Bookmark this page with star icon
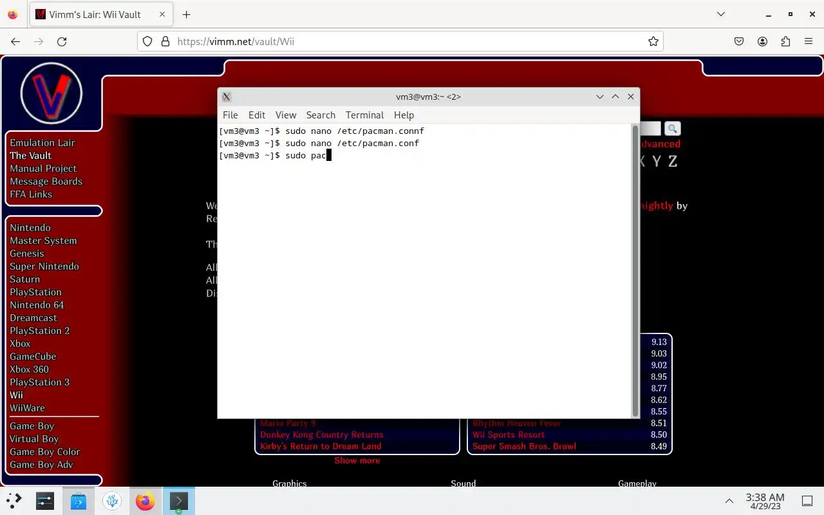The width and height of the screenshot is (824, 515). (x=653, y=41)
